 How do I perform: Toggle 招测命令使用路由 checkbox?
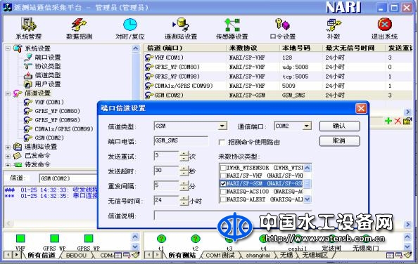pos(222,143)
